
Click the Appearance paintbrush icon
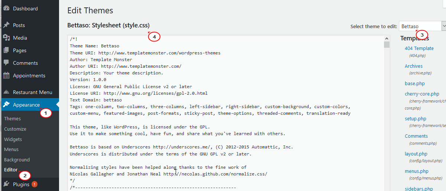pos(6,105)
